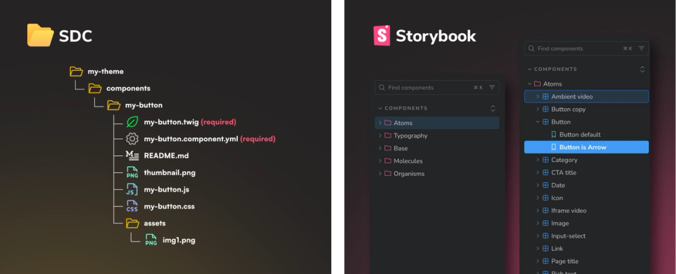Expand the Organisms folder chevron

[x=380, y=173]
